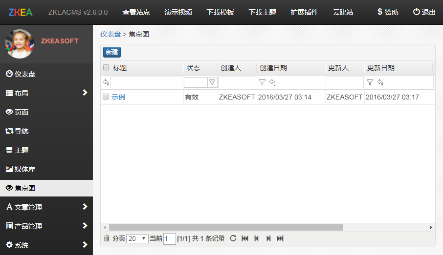Click the dollar sign sponsor icon

[380, 12]
